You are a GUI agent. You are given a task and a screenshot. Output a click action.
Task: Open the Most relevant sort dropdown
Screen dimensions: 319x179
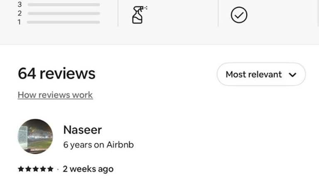pos(261,75)
